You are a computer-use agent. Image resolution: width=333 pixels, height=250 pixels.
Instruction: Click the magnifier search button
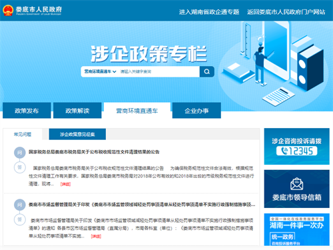(207, 71)
